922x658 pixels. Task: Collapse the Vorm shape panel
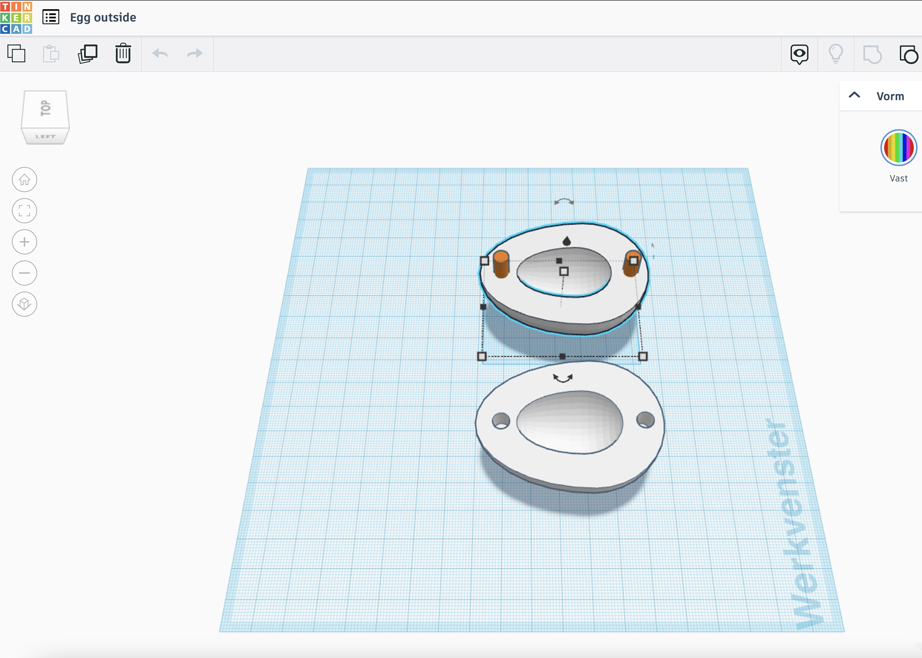pos(854,96)
